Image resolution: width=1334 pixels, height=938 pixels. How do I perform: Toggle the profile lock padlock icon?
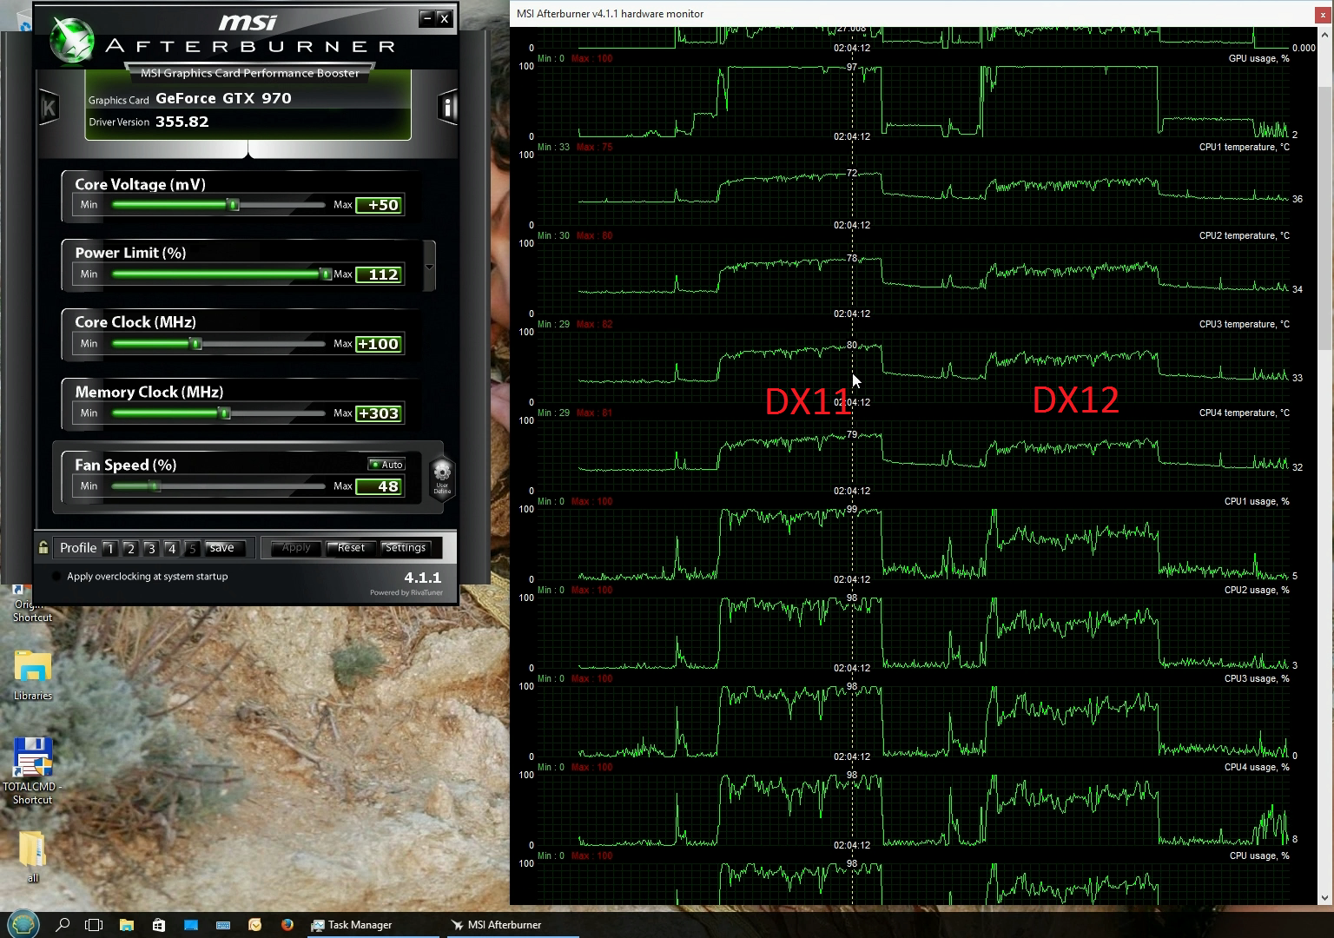click(43, 548)
